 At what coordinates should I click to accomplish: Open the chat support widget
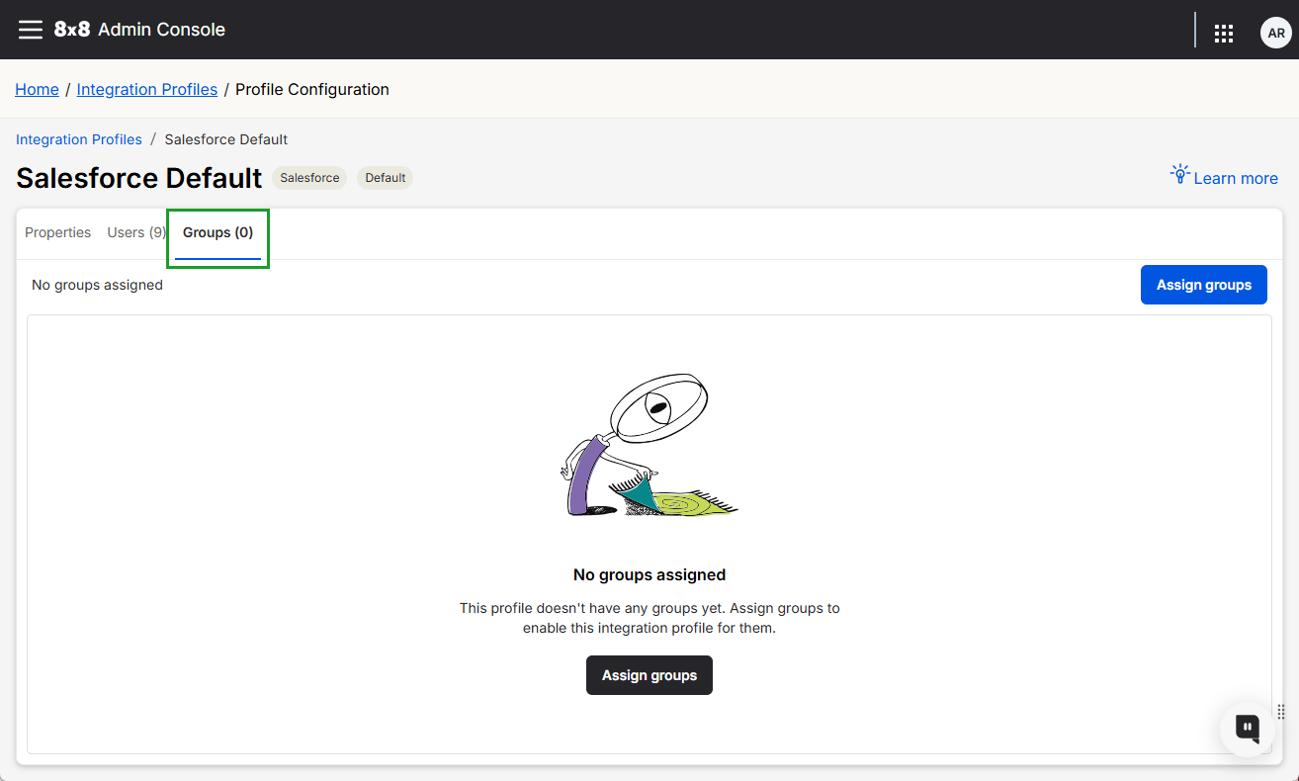[x=1247, y=730]
